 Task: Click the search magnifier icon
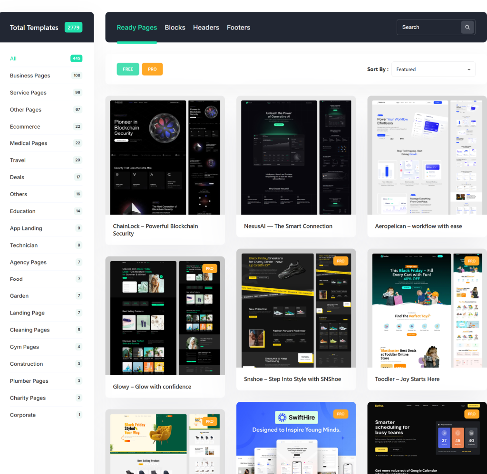point(467,27)
